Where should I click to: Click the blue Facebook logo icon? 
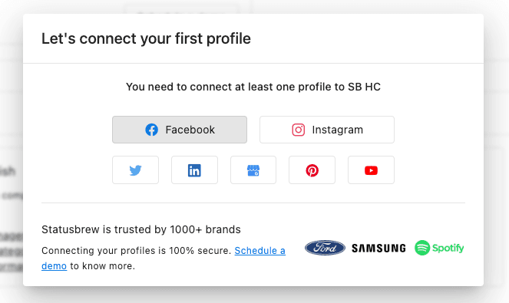(x=151, y=130)
